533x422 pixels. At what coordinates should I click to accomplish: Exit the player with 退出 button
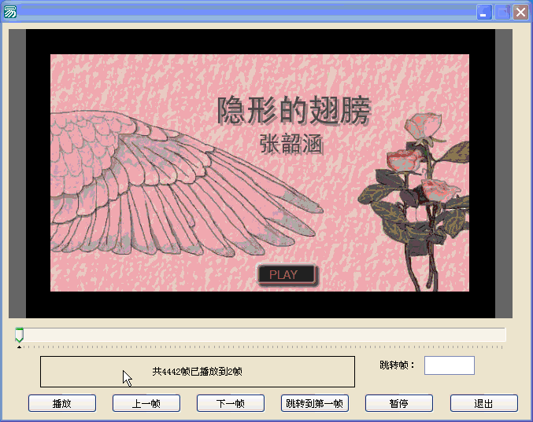483,403
